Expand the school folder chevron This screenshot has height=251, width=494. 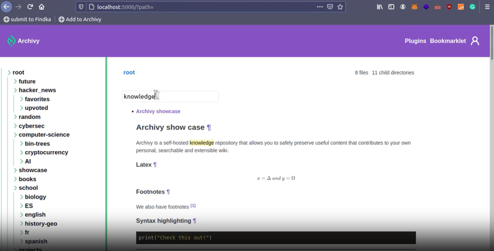tap(15, 188)
